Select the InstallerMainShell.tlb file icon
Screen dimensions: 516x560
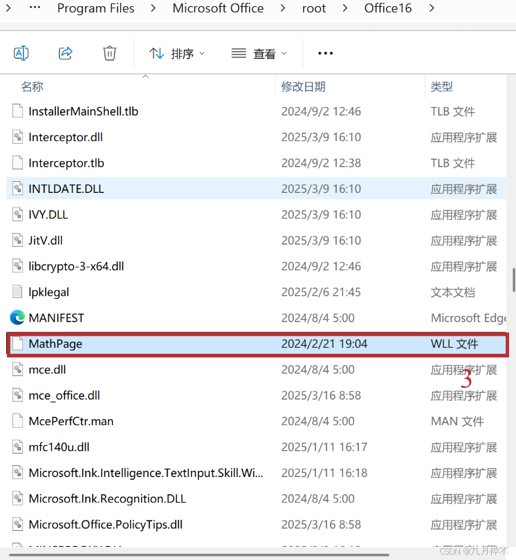point(17,111)
